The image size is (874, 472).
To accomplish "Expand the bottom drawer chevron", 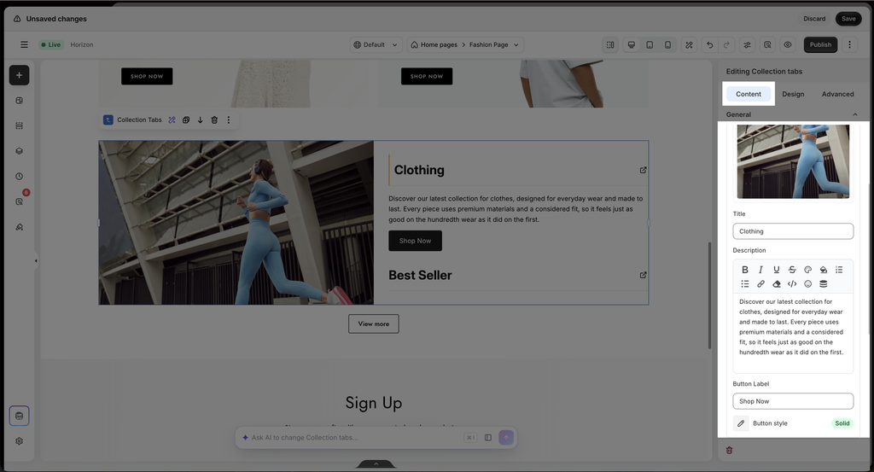I will tap(376, 463).
